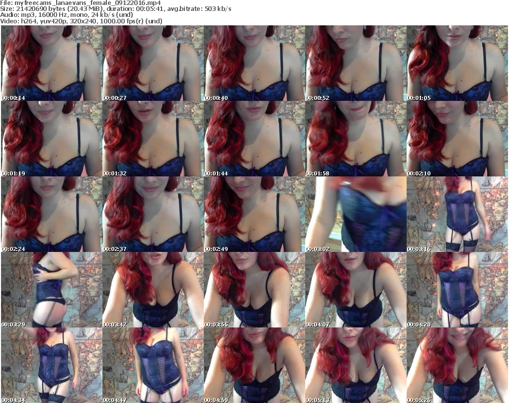Click the frame marked 00:01:19
The width and height of the screenshot is (509, 403).
tap(51, 139)
